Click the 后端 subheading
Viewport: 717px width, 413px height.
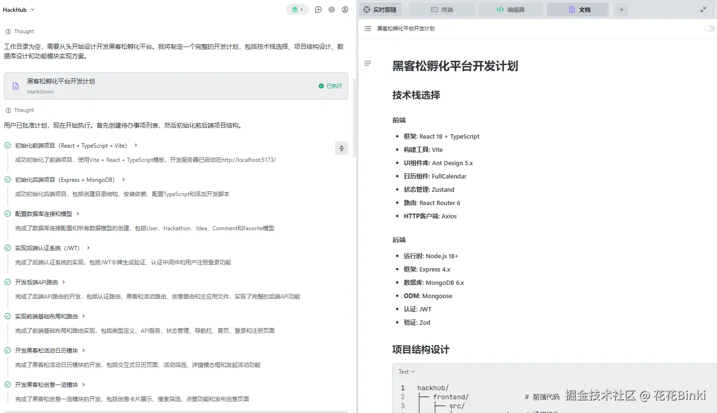click(x=399, y=240)
